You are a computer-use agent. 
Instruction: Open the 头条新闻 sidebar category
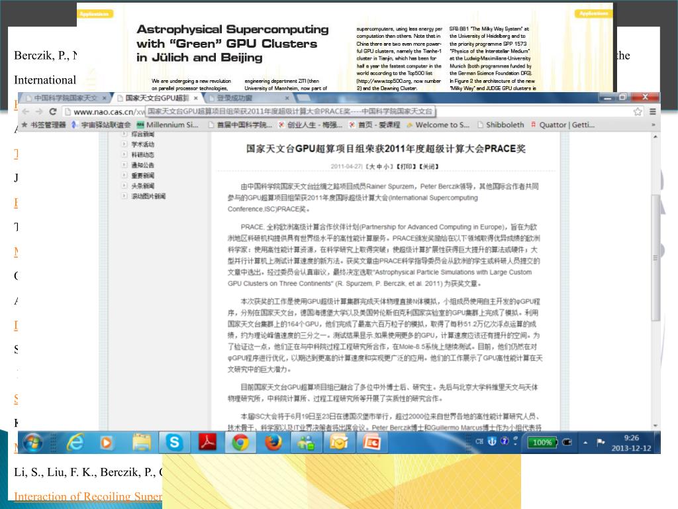coord(143,186)
